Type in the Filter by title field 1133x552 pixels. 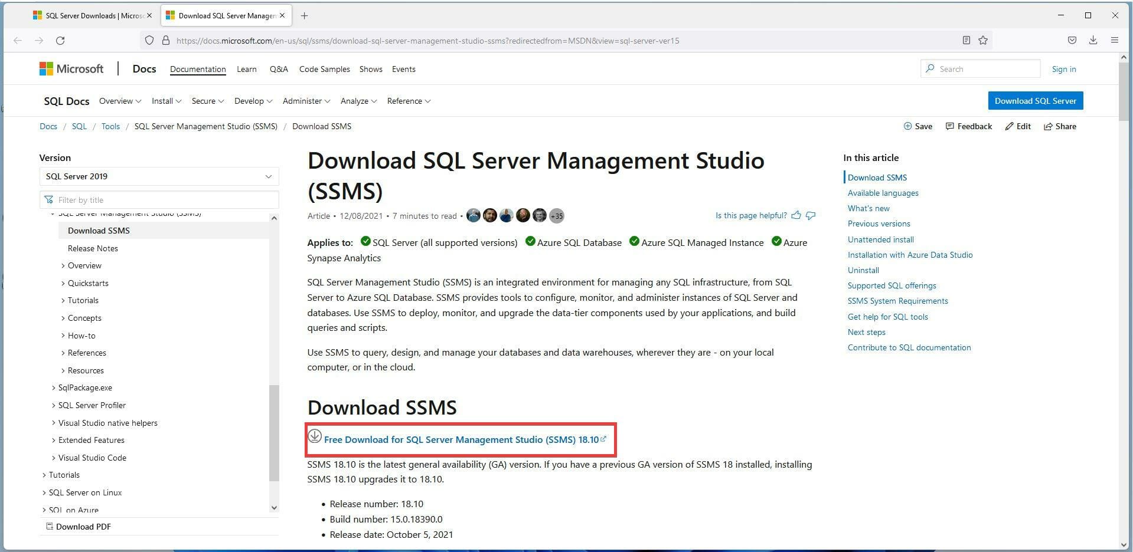tap(159, 199)
